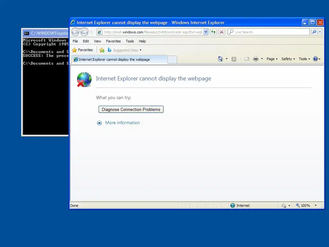The height and width of the screenshot is (247, 329).
Task: Click the page icon in address bar
Action: point(100,32)
